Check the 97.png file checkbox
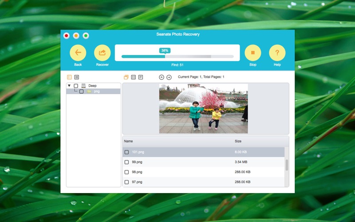 click(x=127, y=182)
